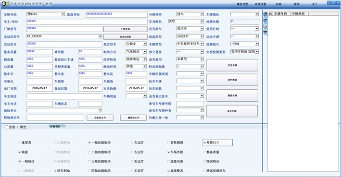Open the 制动方式 dropdown showing 气压制动
The height and width of the screenshot is (177, 341).
[x=145, y=52]
